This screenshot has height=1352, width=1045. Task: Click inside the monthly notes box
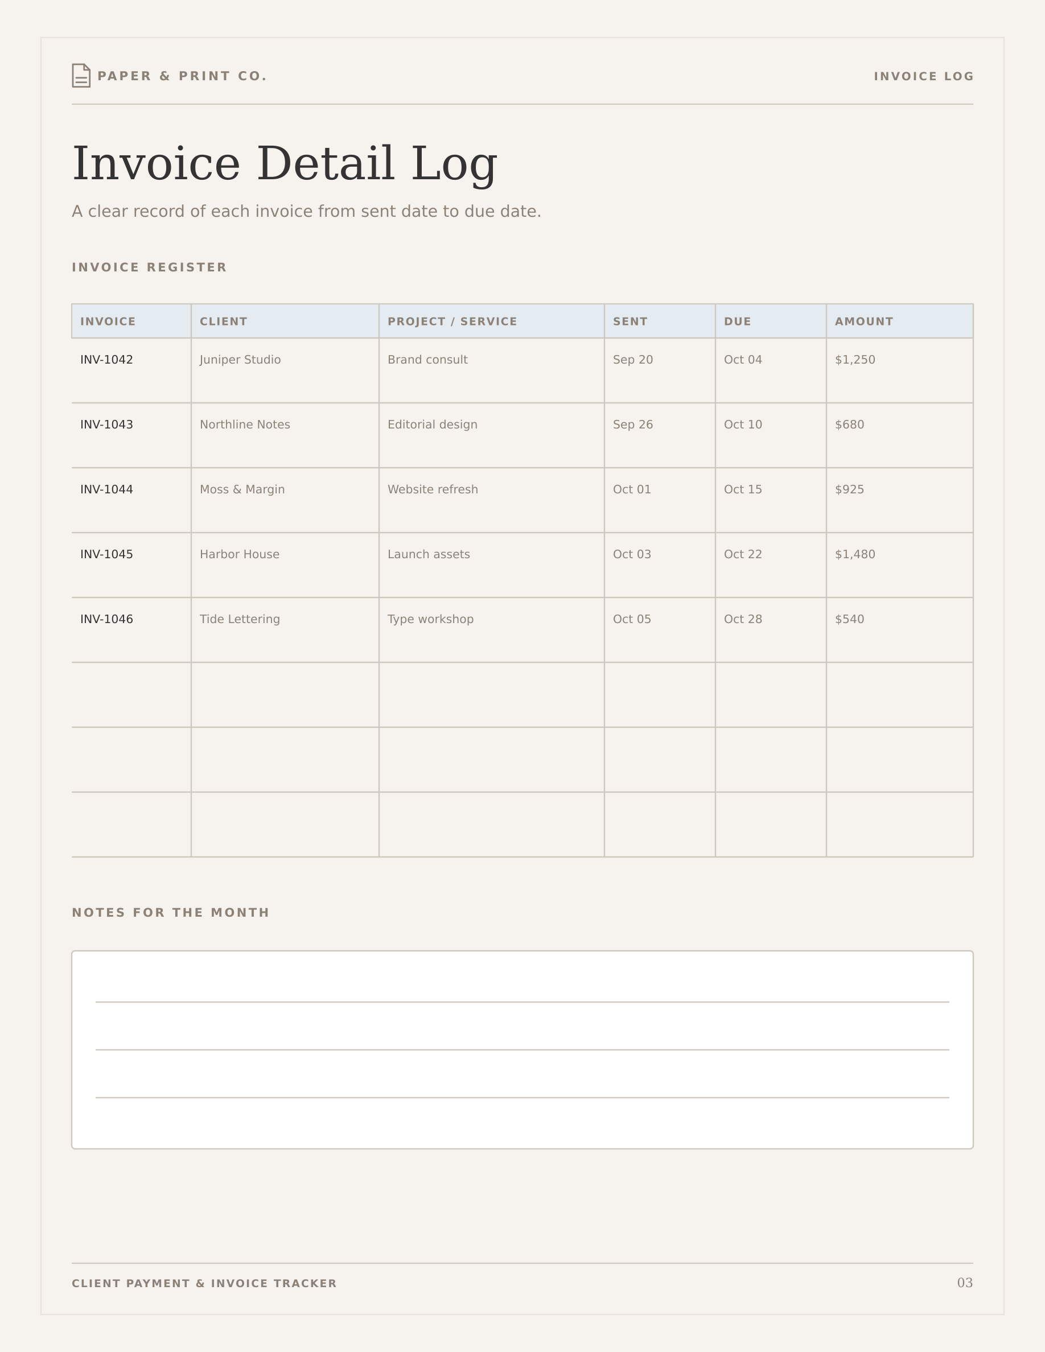click(x=522, y=1050)
